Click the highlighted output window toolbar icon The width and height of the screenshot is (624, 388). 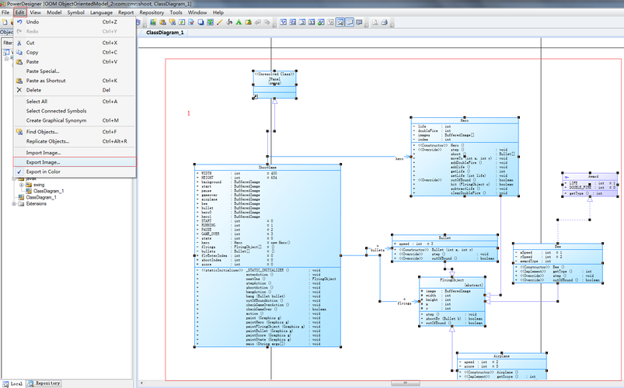coord(350,23)
